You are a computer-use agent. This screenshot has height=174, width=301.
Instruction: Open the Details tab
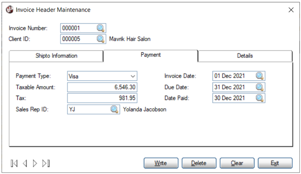pyautogui.click(x=245, y=56)
